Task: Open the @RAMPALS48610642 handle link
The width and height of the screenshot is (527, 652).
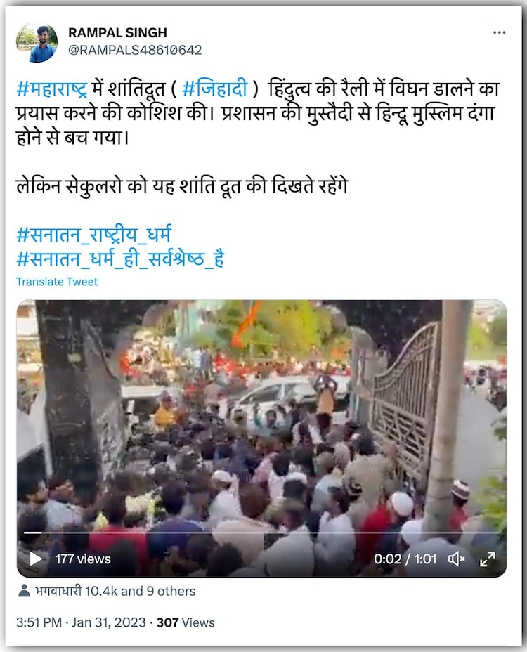Action: click(x=135, y=50)
